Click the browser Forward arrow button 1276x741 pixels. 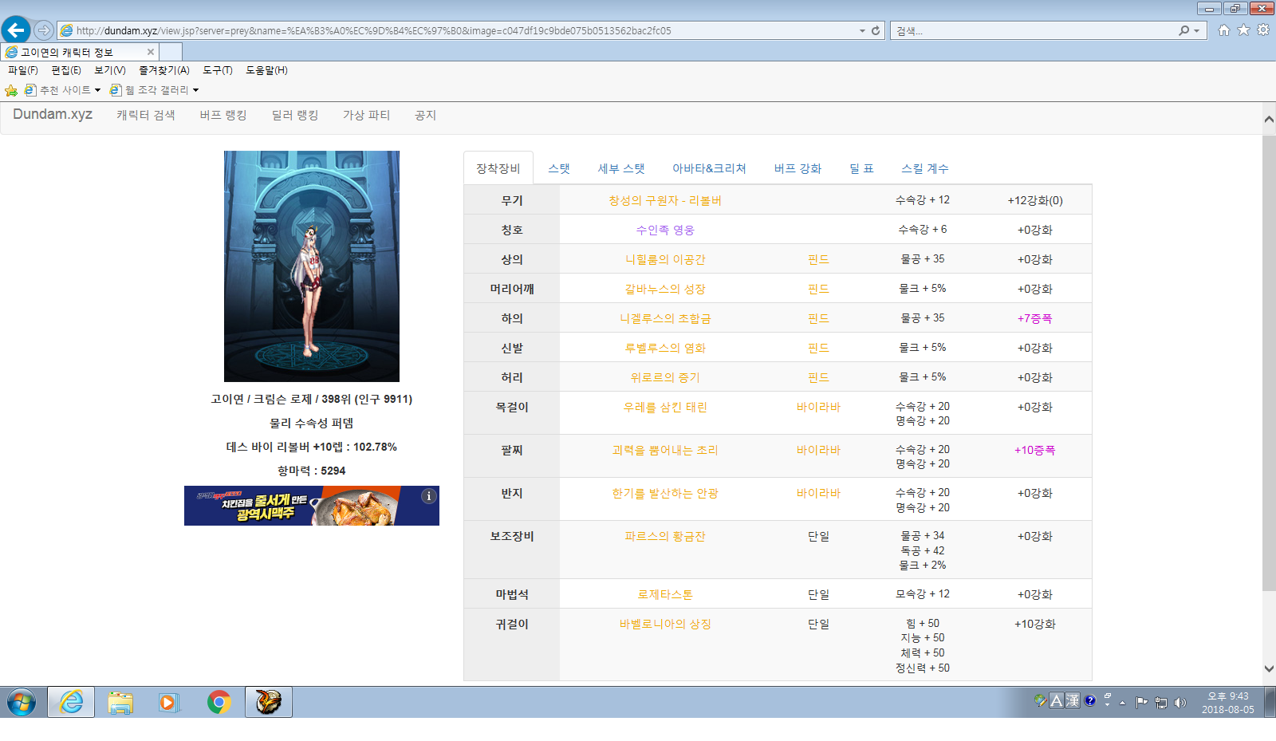44,30
